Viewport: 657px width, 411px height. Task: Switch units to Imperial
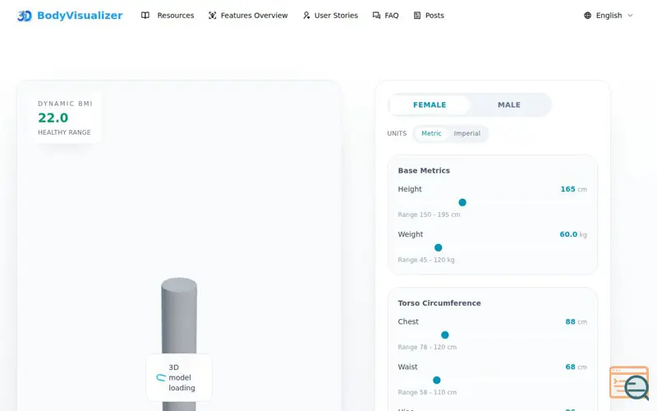tap(466, 133)
